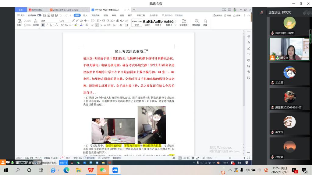Toggle document proofreading (文档校对) in status bar
This screenshot has width=312, height=175.
pos(104,158)
